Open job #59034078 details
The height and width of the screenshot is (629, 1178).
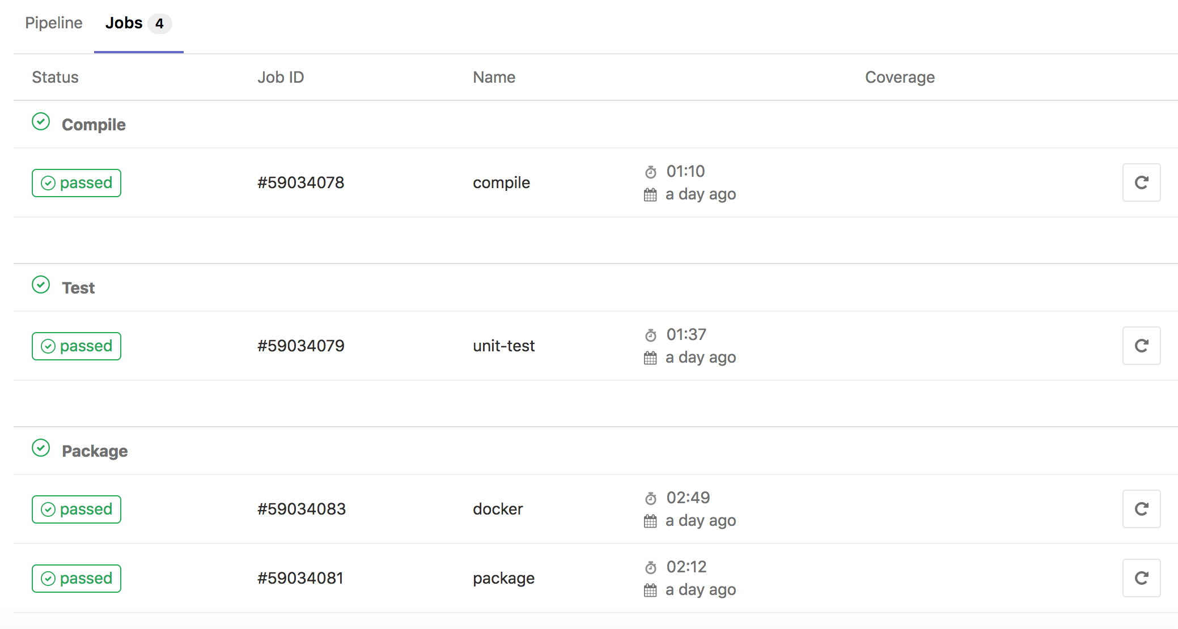coord(300,182)
